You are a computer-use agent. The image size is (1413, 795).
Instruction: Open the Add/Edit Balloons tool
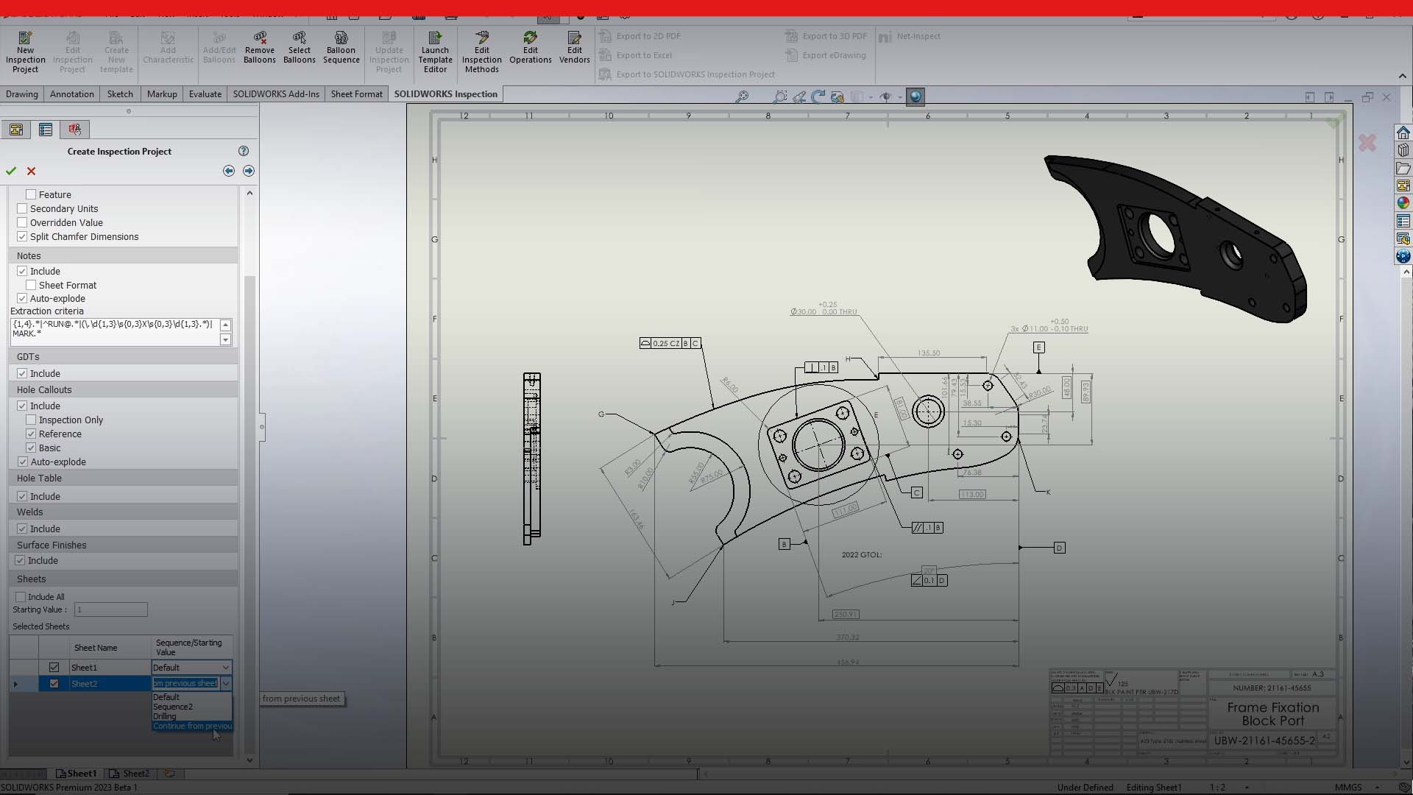[x=219, y=46]
